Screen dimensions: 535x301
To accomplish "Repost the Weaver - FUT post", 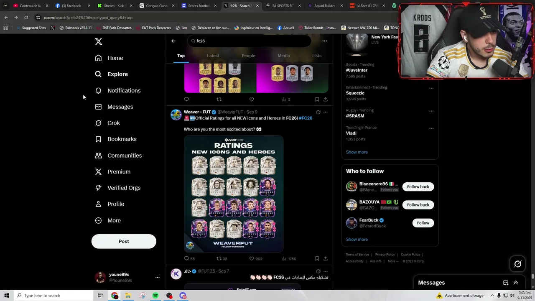I will 219,259.
